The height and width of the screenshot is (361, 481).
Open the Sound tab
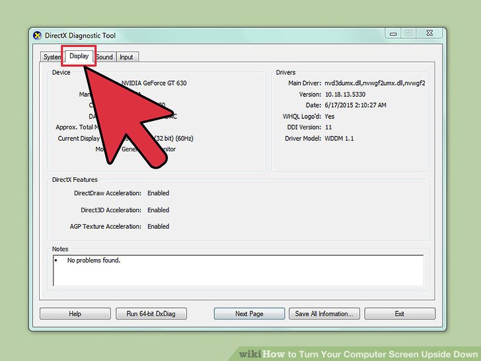tap(104, 57)
